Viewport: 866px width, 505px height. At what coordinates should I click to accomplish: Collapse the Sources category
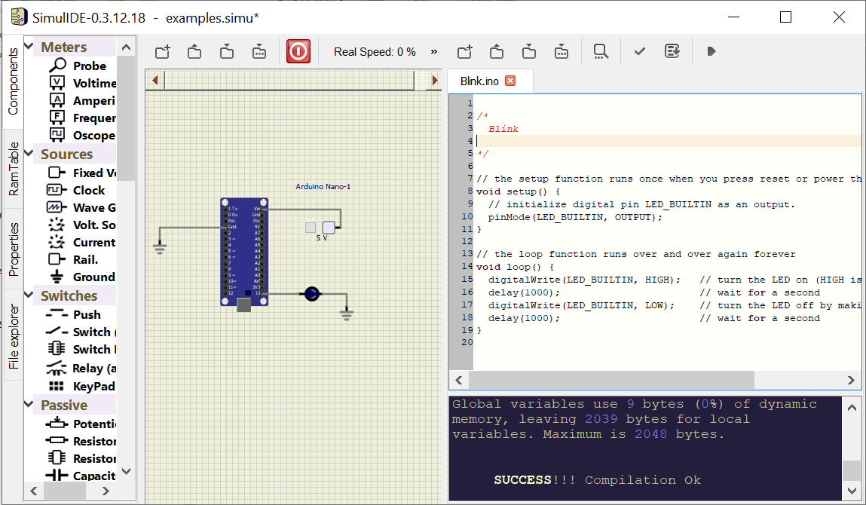tap(29, 154)
